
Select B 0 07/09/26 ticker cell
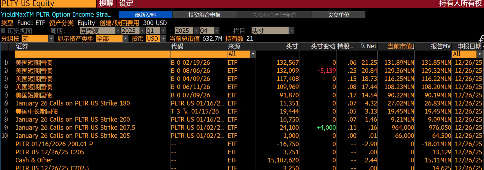pos(191,95)
